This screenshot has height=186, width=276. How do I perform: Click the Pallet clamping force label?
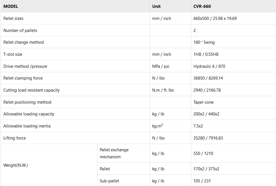point(23,78)
